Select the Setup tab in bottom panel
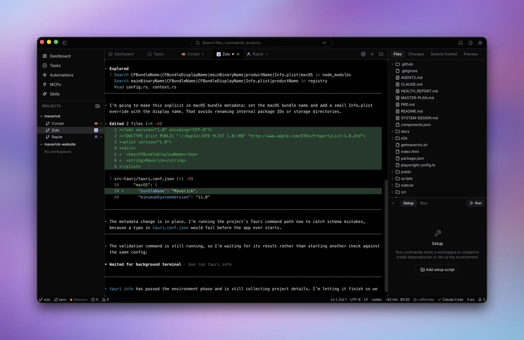The height and width of the screenshot is (340, 524). click(408, 203)
